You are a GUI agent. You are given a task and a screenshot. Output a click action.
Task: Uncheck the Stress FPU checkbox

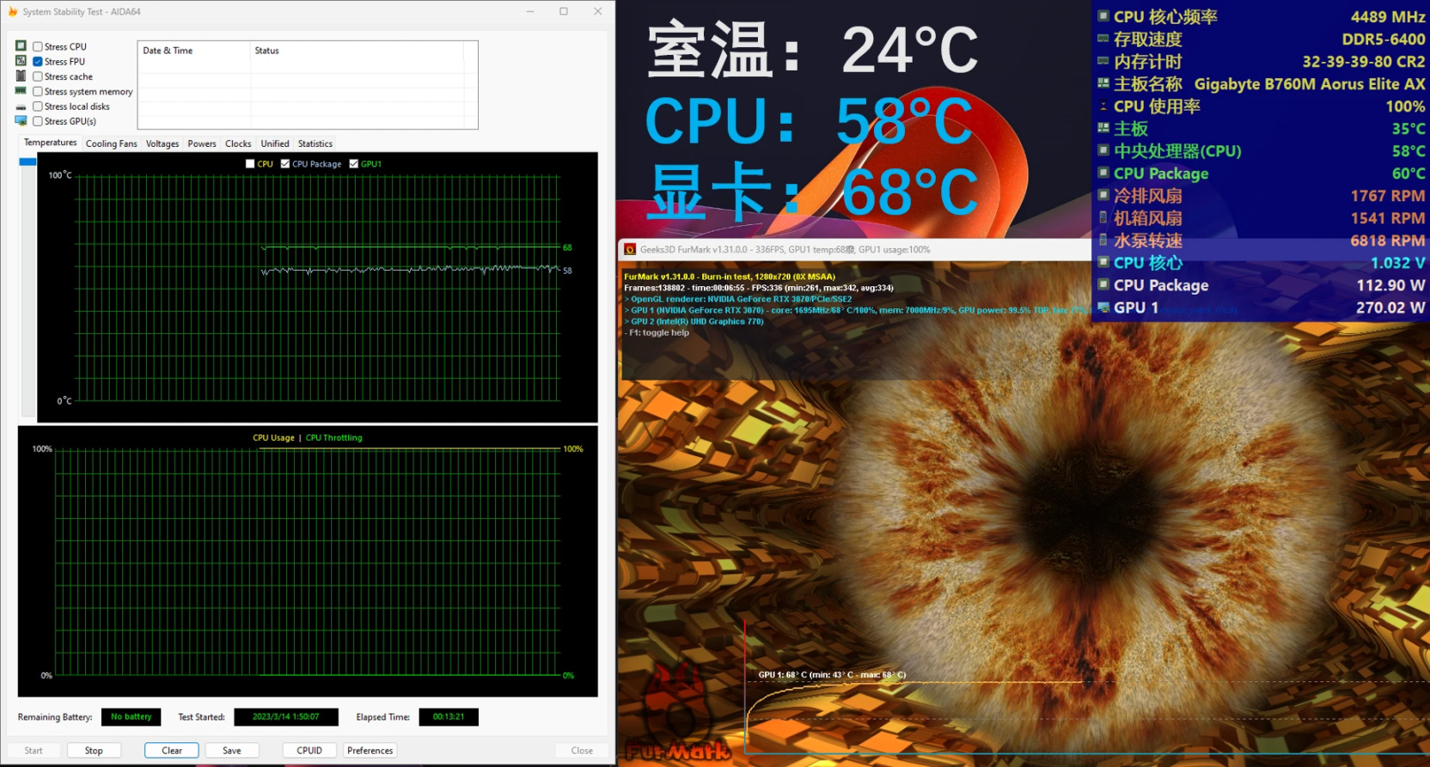tap(38, 62)
